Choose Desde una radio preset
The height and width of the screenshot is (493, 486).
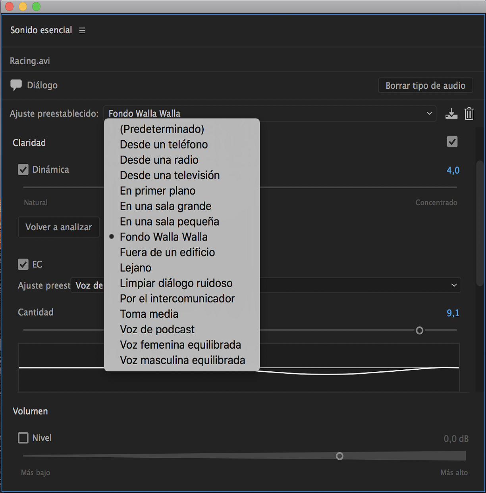pos(182,160)
